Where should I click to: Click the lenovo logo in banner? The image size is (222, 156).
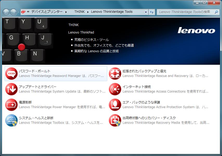(196, 30)
